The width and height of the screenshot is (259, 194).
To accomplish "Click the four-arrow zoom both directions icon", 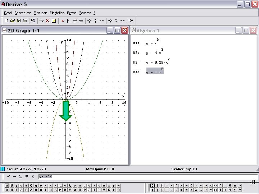I will 89,20.
